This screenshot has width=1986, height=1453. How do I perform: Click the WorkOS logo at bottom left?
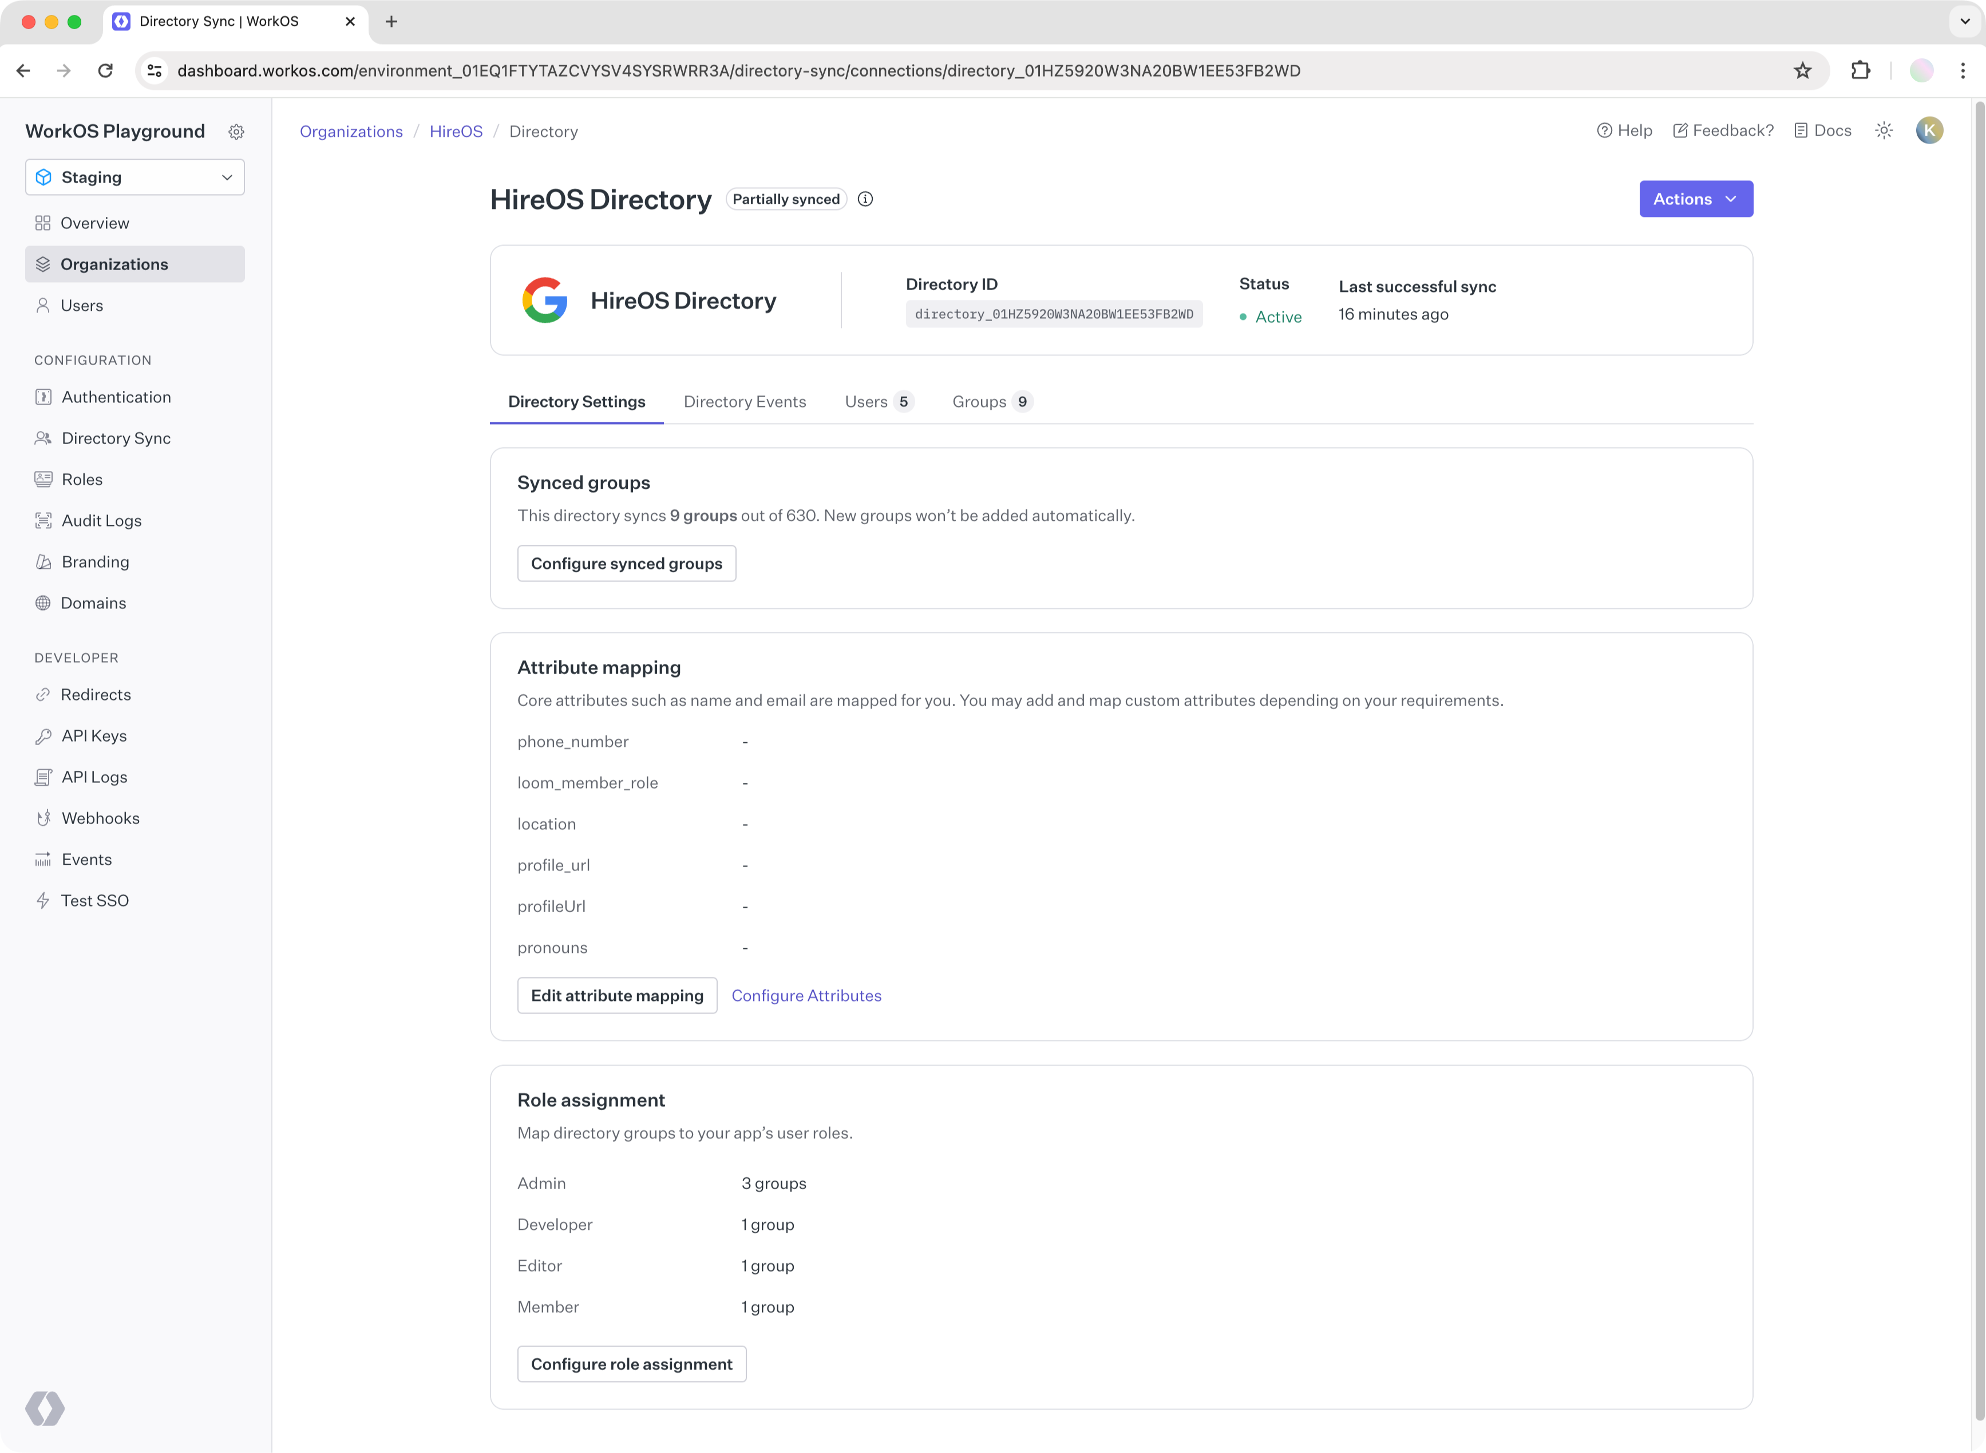click(x=45, y=1408)
